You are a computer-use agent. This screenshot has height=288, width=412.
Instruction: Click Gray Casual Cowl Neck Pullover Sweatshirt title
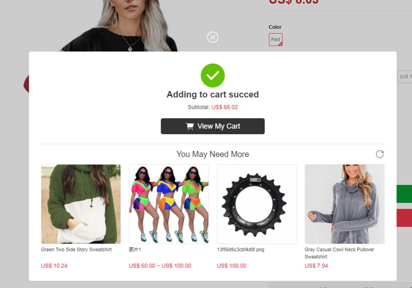point(339,253)
